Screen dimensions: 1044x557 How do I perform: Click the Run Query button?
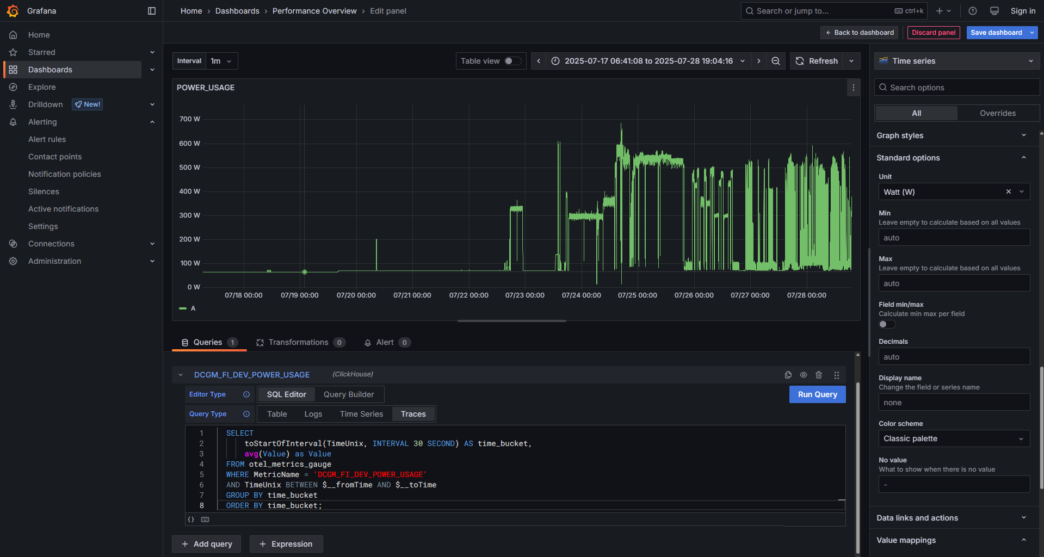(817, 394)
